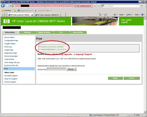
Task: Click the Print toolbar icon
Action: (x=115, y=15)
